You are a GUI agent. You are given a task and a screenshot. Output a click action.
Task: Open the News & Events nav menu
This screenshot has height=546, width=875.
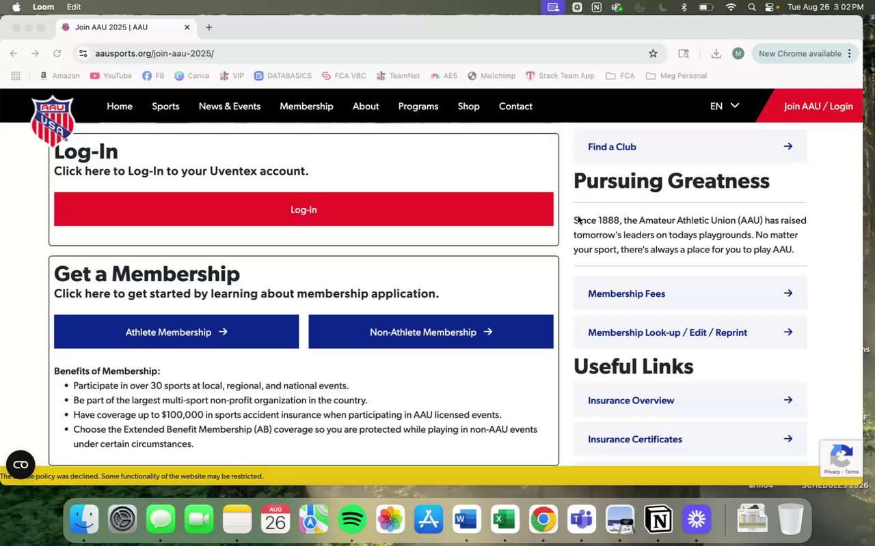point(230,106)
